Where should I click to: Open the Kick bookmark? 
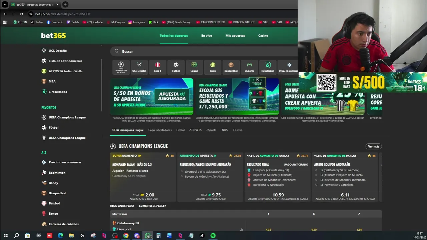pos(153,22)
